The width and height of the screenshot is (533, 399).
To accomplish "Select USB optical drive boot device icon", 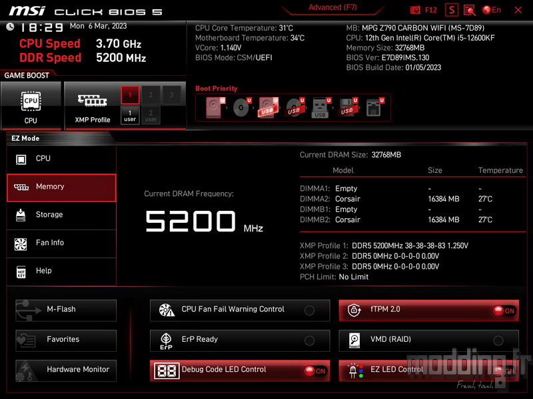I will [x=294, y=108].
